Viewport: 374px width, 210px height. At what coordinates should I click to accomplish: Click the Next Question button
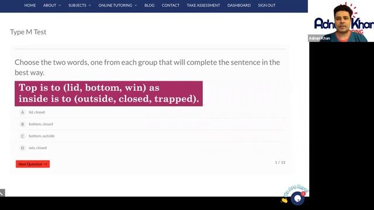pos(33,164)
